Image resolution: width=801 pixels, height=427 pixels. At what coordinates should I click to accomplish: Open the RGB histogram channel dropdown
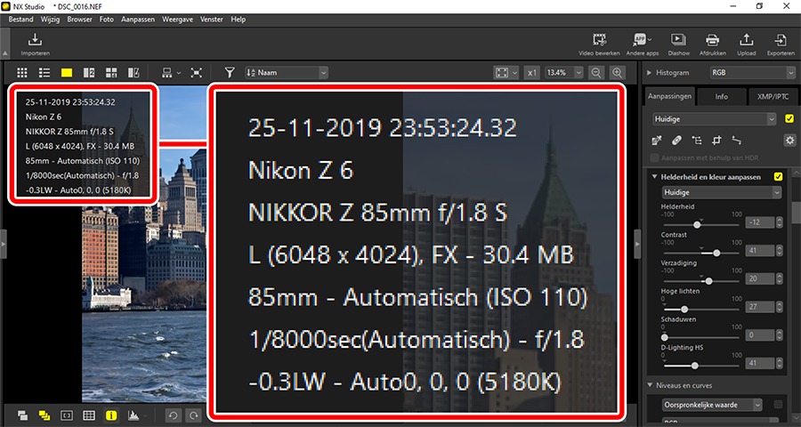point(752,73)
